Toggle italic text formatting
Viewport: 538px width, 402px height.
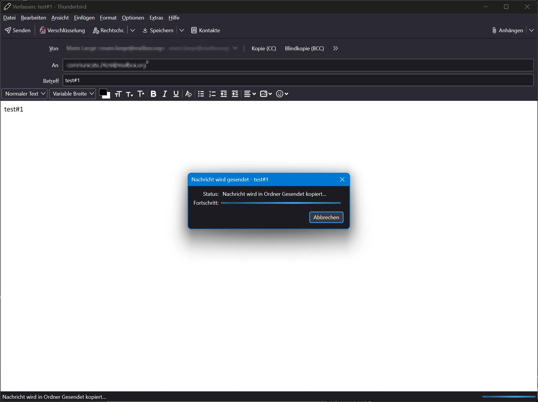165,94
